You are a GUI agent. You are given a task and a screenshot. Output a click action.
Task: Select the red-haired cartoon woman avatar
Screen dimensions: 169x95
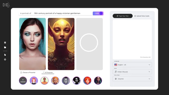[34, 80]
